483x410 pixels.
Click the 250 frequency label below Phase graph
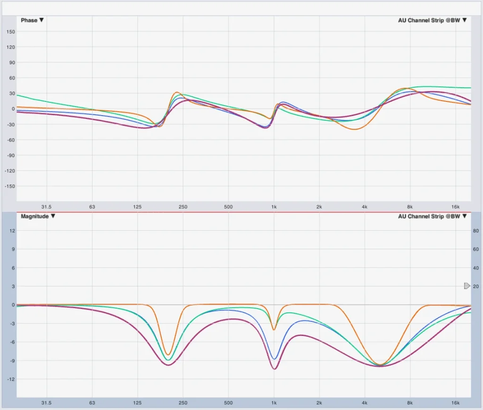[183, 207]
